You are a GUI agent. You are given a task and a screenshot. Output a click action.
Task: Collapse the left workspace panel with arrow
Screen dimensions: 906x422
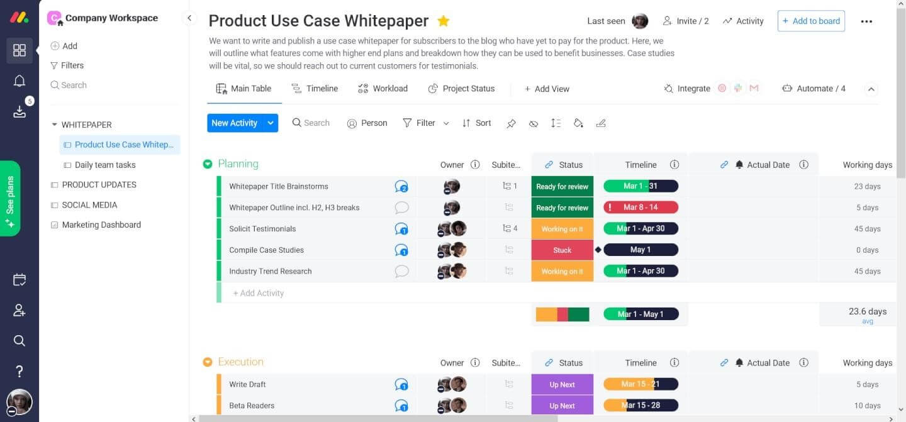(189, 18)
